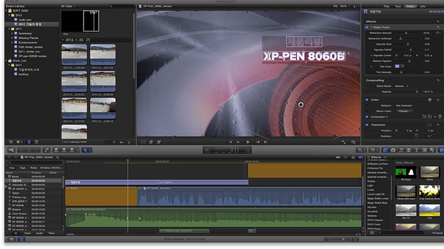Expand the Vignette Center parameter
Image resolution: width=444 pixels, height=249 pixels.
point(371,55)
